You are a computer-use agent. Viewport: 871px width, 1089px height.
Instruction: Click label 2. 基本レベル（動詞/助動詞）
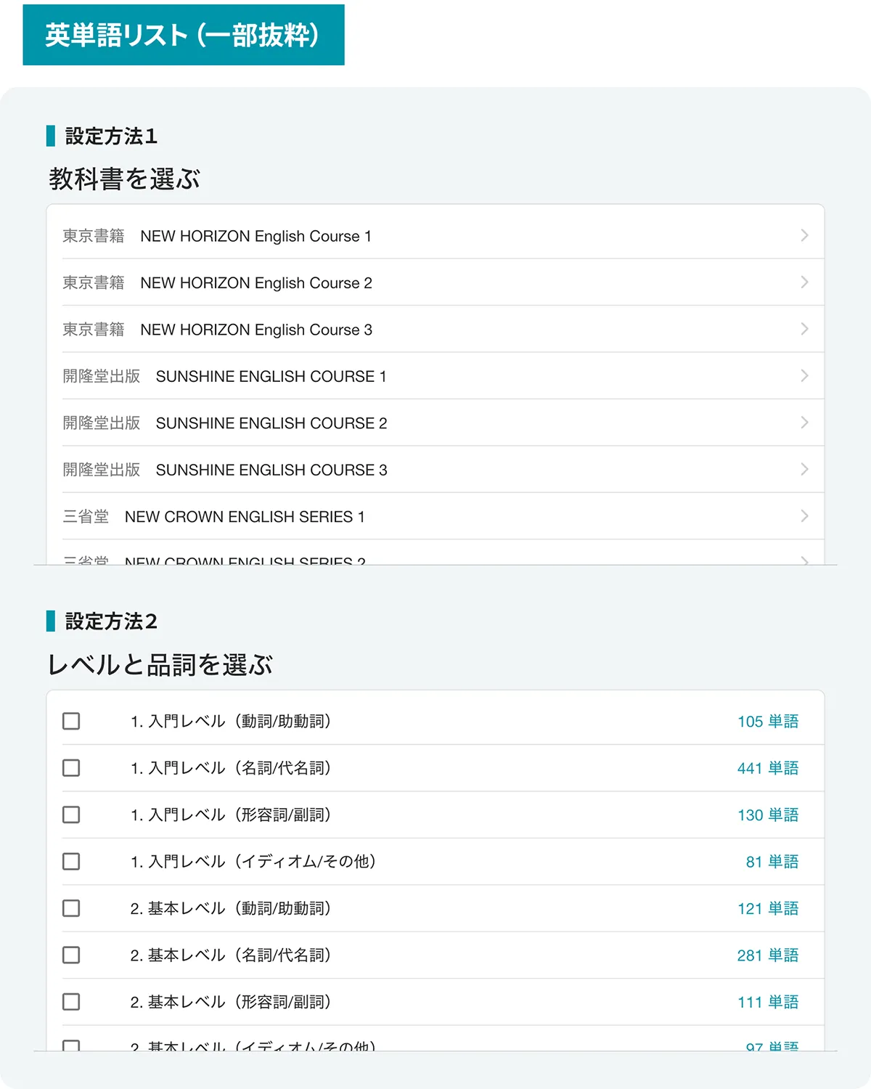pyautogui.click(x=231, y=908)
